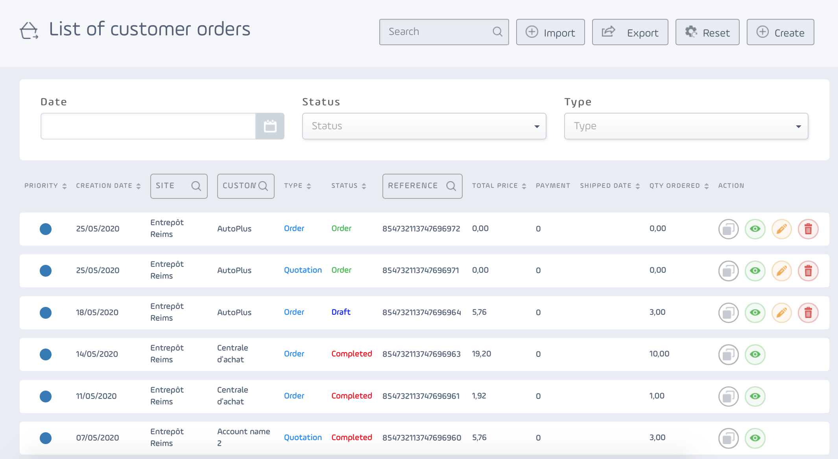Sort table by Total Price
Screen dimensions: 838x459
pos(499,186)
